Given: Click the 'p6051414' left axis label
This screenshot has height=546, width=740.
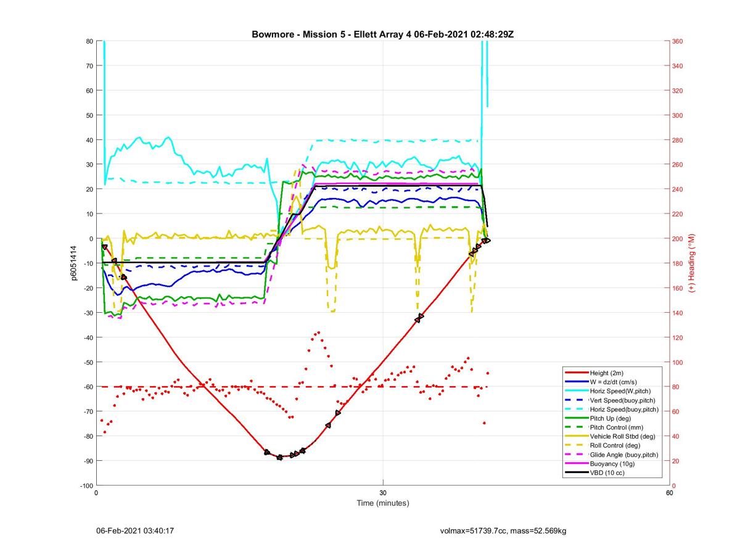Looking at the screenshot, I should [x=74, y=263].
